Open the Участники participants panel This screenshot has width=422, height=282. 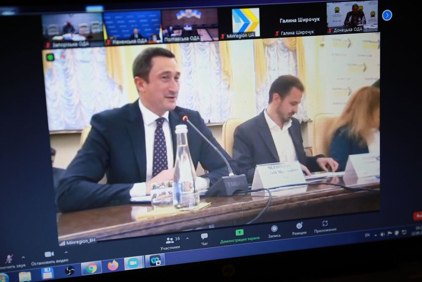click(x=170, y=243)
